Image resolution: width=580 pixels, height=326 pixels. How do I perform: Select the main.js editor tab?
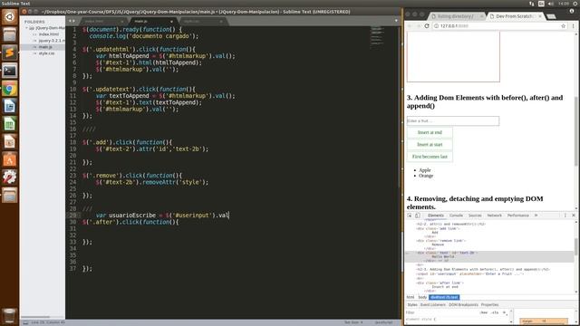152,22
